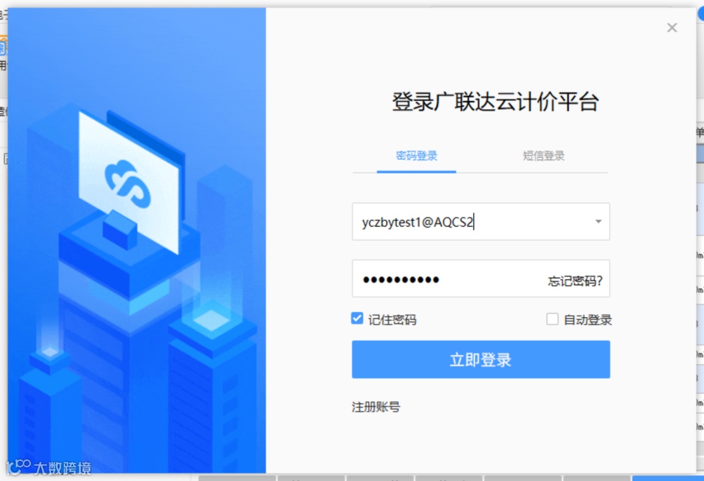Close the login dialog with the X

(671, 28)
